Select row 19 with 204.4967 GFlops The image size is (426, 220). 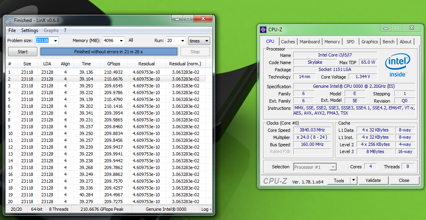point(105,195)
